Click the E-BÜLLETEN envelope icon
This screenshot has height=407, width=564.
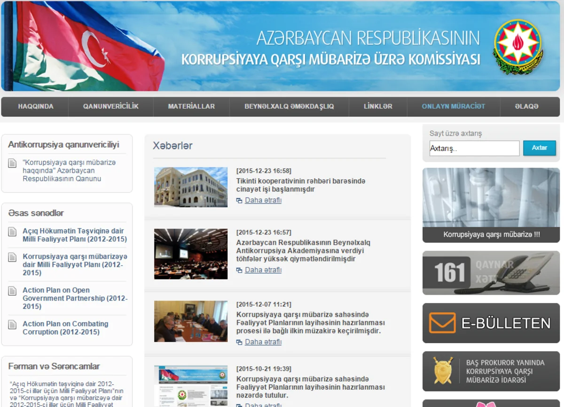pyautogui.click(x=442, y=323)
